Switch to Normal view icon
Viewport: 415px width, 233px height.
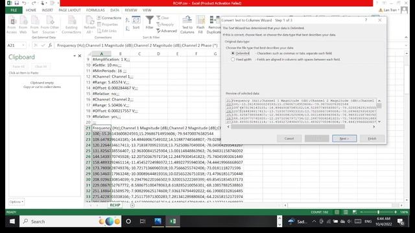pos(337,212)
